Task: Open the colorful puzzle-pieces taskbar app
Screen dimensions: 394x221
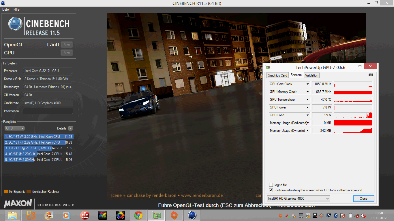Action: pyautogui.click(x=103, y=215)
